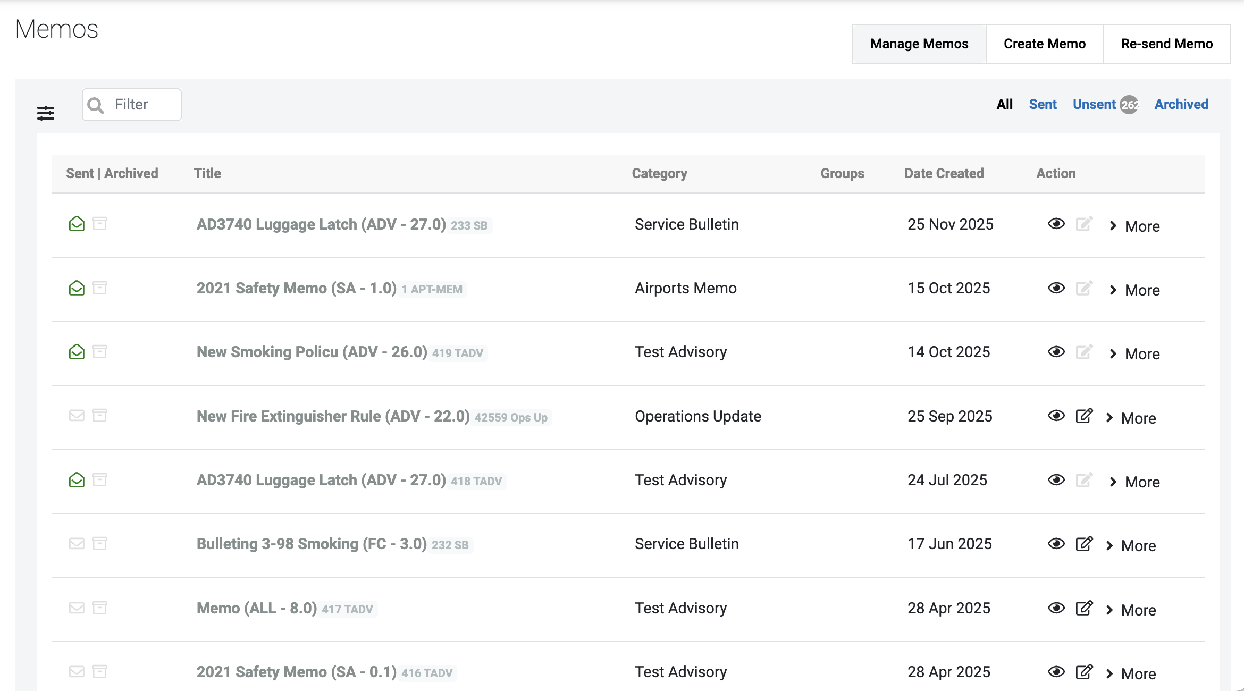Archive the AD3740 Luggage Latch 233 SB memo

tap(100, 224)
